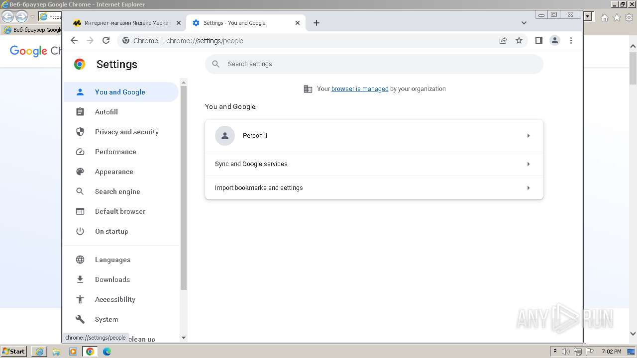The image size is (637, 358).
Task: Open Performance settings label
Action: click(x=115, y=152)
